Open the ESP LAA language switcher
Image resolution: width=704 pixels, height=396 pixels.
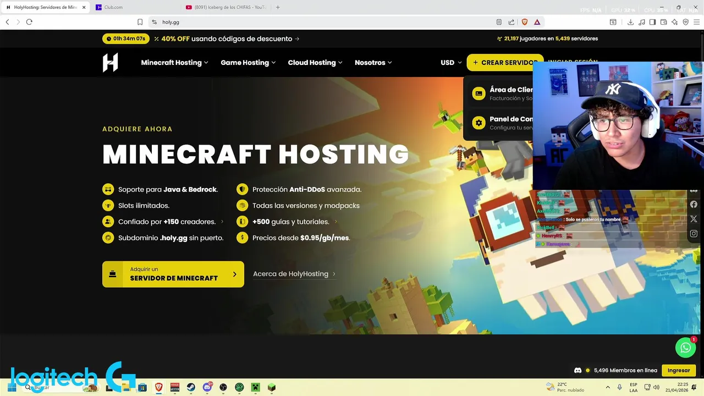634,387
